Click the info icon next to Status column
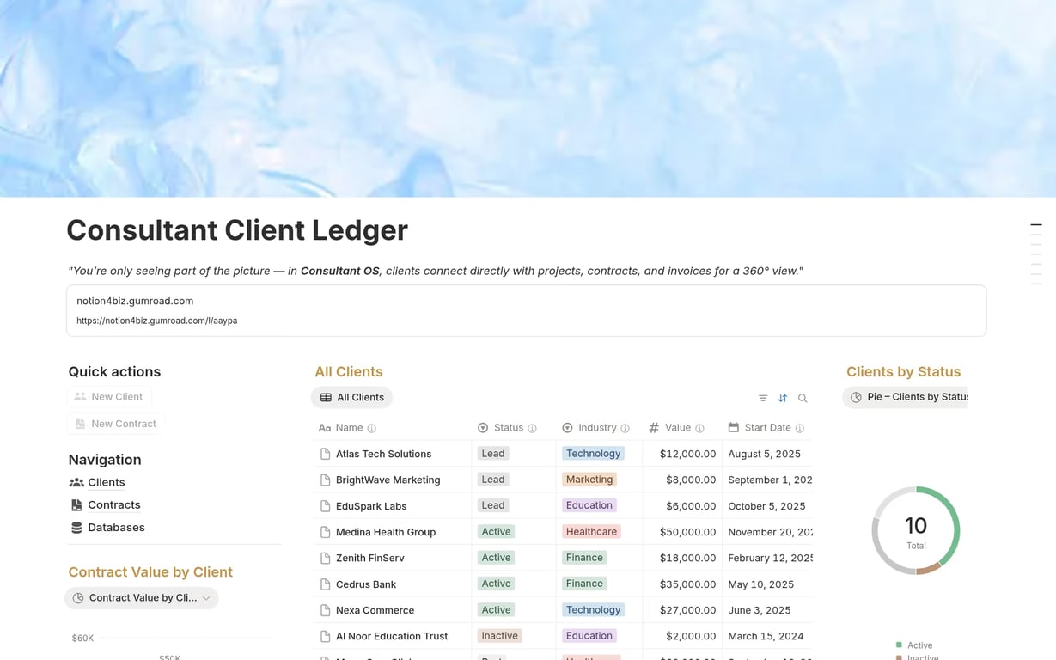The width and height of the screenshot is (1056, 660). (x=533, y=428)
